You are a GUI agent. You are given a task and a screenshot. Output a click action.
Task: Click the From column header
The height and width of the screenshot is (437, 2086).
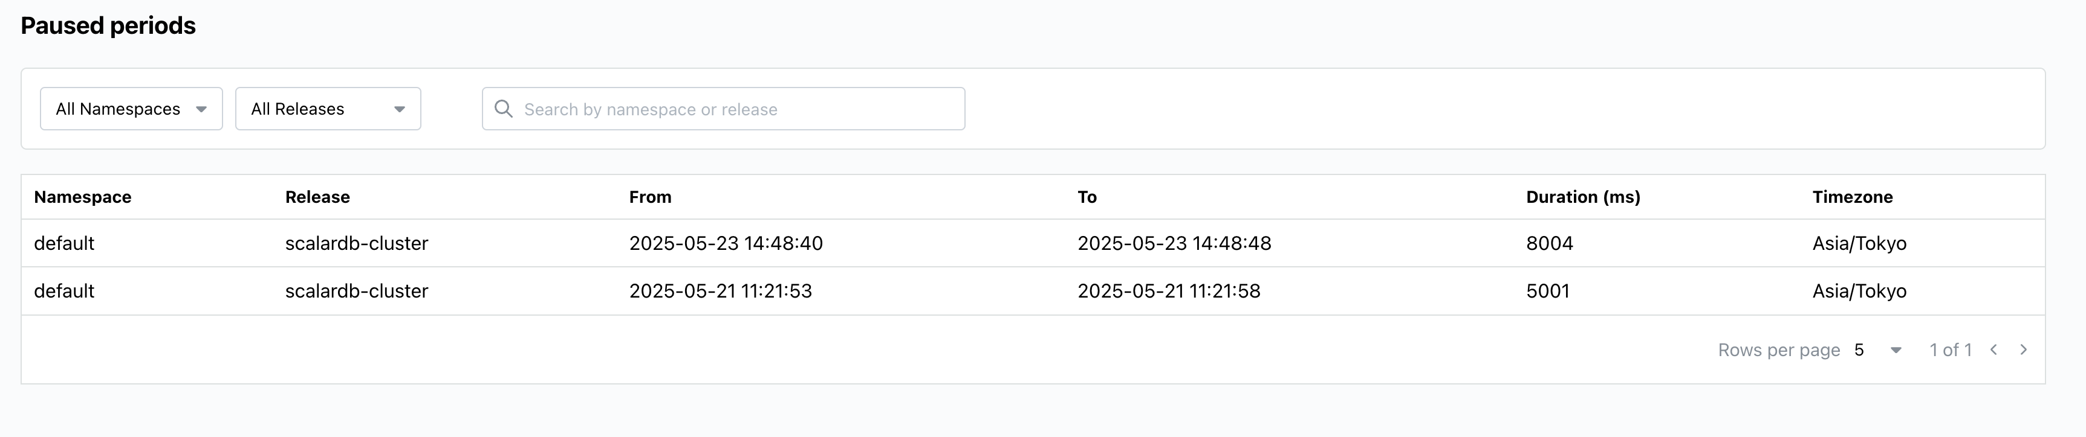tap(650, 197)
